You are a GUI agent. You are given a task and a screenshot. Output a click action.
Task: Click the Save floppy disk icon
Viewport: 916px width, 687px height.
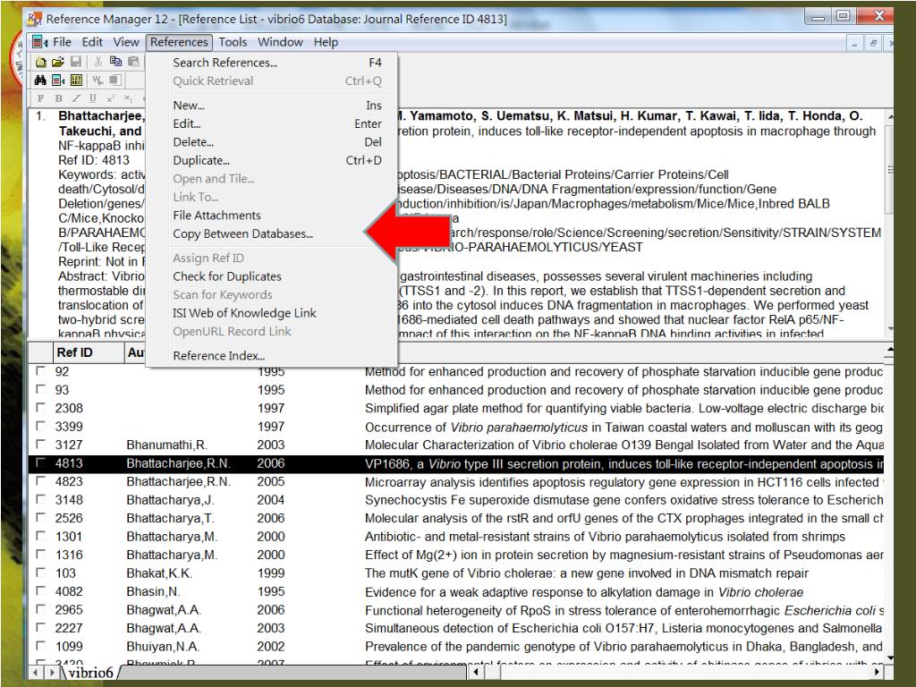pos(76,62)
